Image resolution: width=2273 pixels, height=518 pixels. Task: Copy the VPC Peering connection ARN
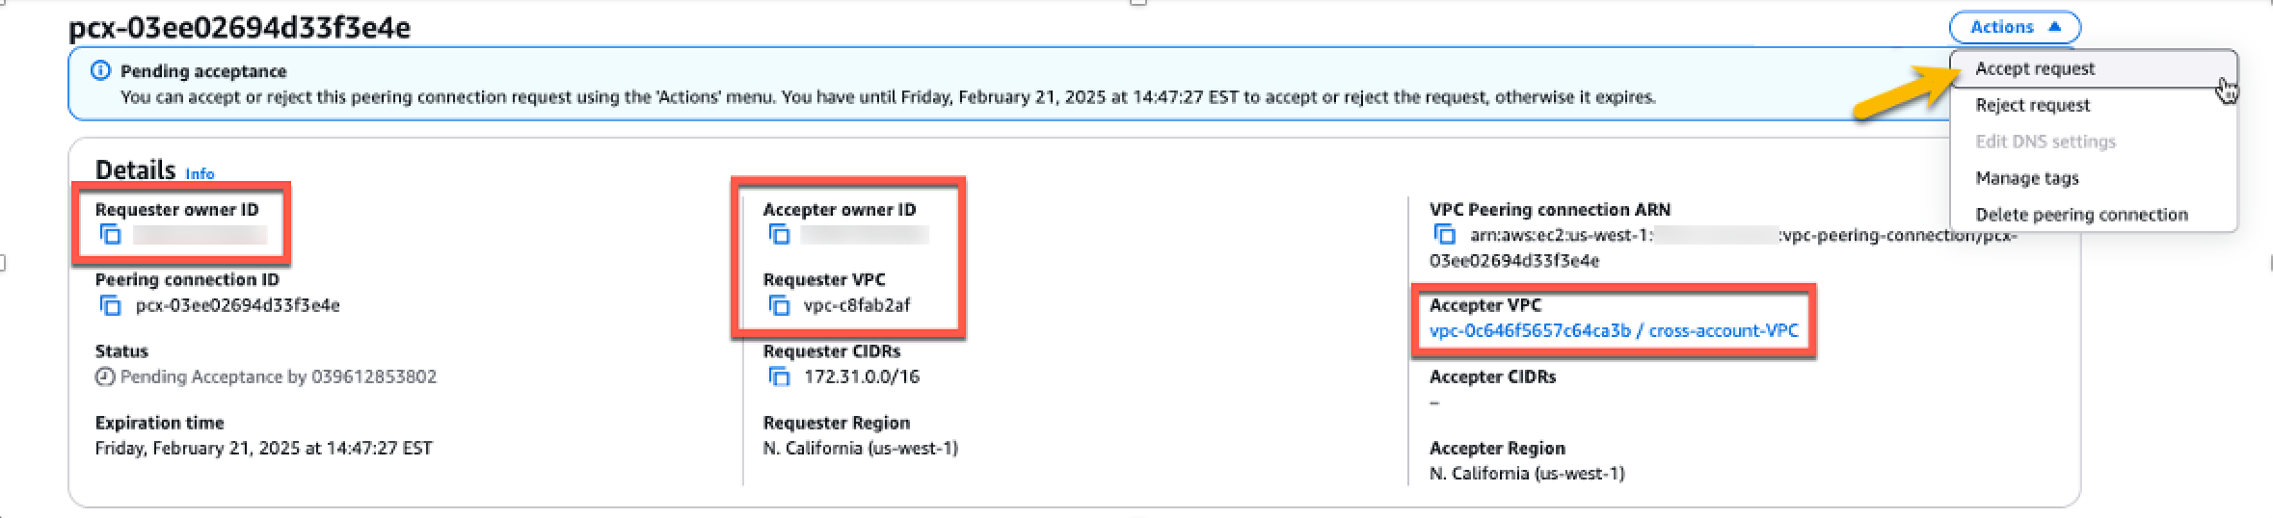[x=1444, y=235]
